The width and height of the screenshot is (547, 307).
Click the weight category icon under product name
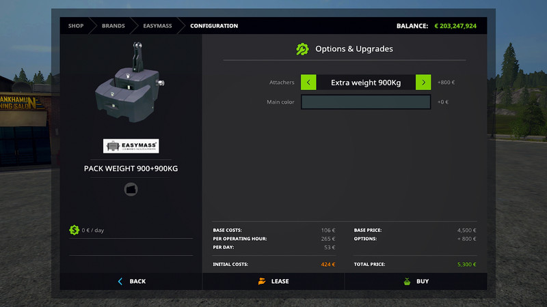pyautogui.click(x=131, y=189)
